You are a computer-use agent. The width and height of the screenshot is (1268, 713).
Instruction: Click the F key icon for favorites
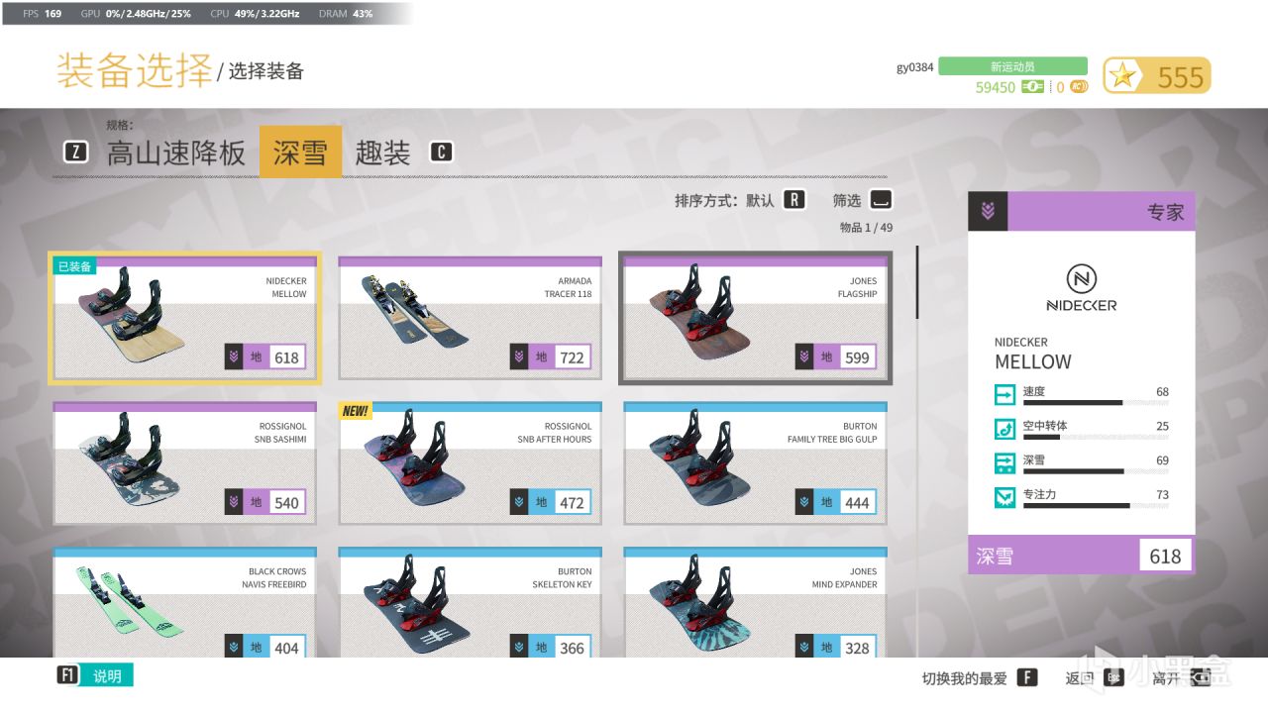(1027, 677)
